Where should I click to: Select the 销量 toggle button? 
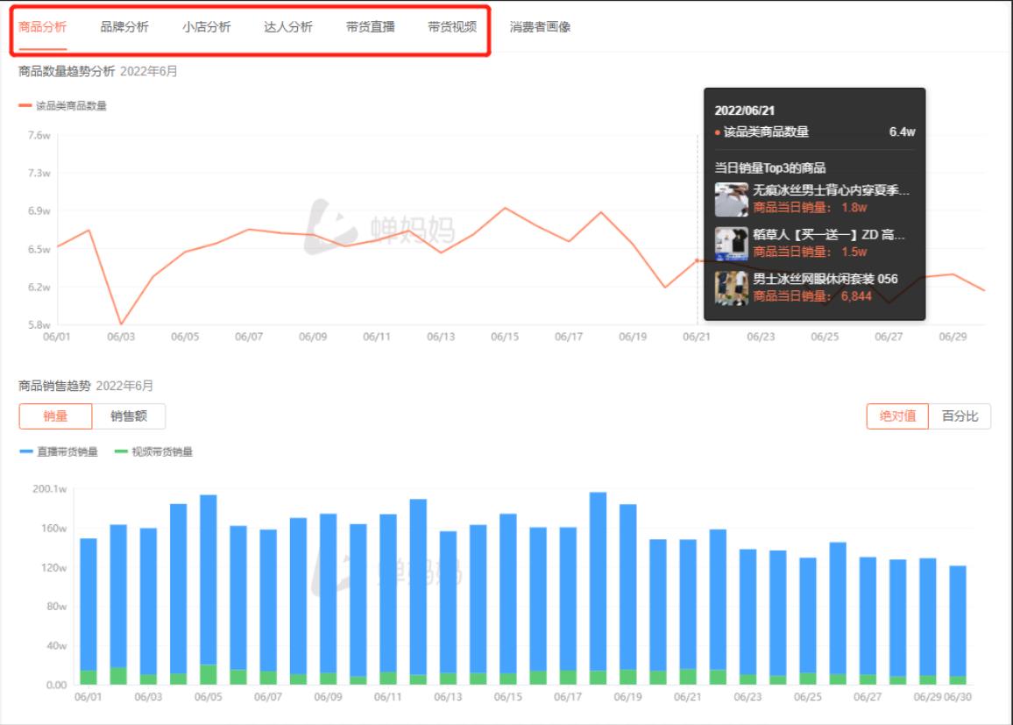[55, 416]
